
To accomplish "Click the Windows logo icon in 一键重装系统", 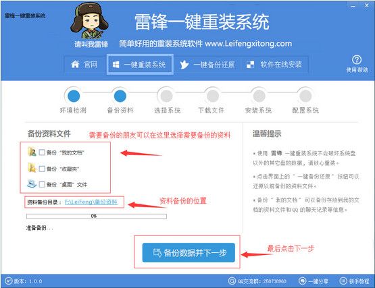I will [x=116, y=65].
